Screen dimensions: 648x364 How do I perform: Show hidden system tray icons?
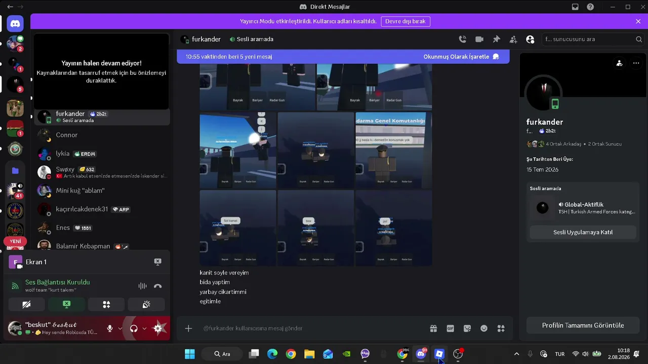pos(516,354)
